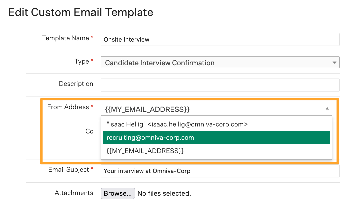Click the Email Subject input box

pyautogui.click(x=220, y=171)
